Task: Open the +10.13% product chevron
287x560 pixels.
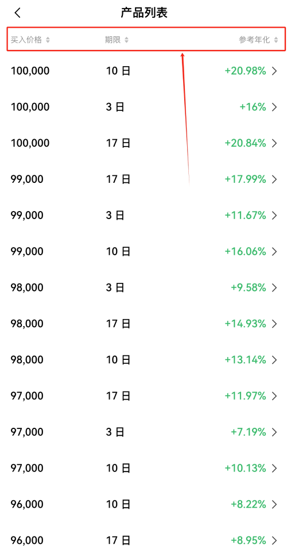Action: click(x=274, y=468)
